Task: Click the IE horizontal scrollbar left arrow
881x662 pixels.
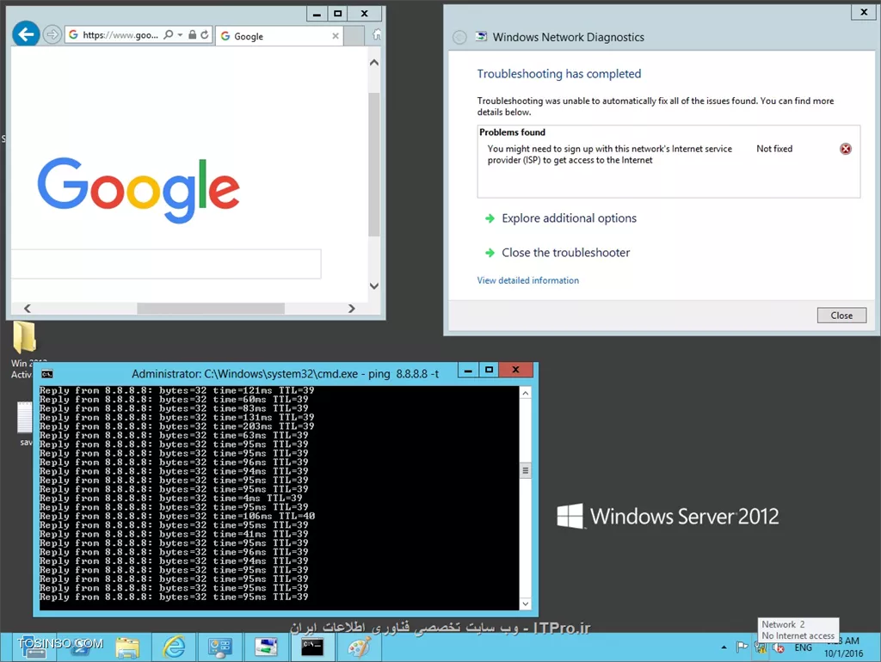Action: click(27, 309)
